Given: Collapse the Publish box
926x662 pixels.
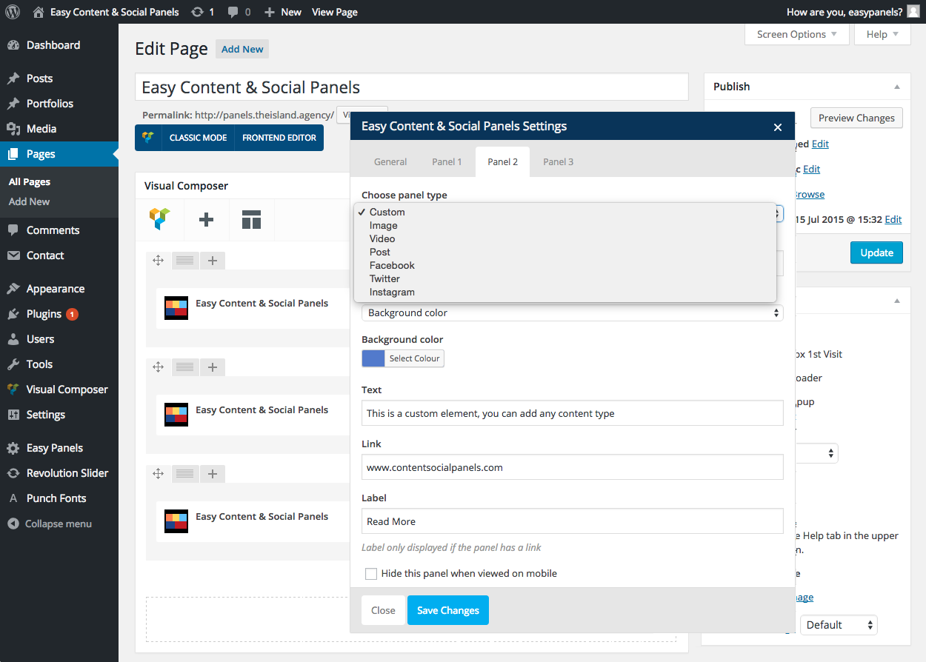Looking at the screenshot, I should 898,87.
